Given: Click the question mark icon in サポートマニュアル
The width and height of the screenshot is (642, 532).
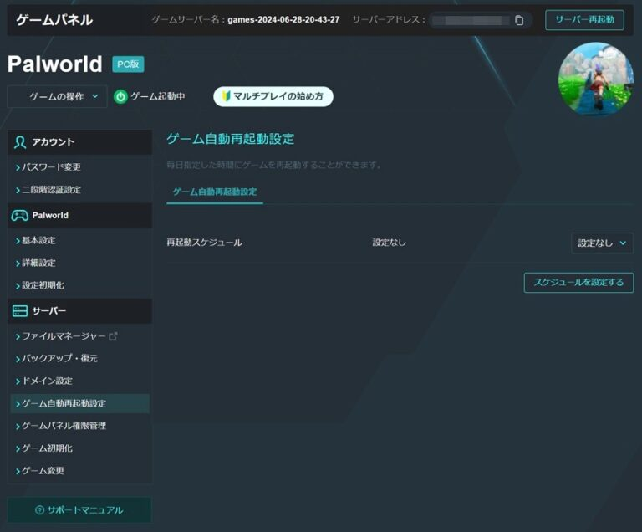Looking at the screenshot, I should tap(40, 510).
